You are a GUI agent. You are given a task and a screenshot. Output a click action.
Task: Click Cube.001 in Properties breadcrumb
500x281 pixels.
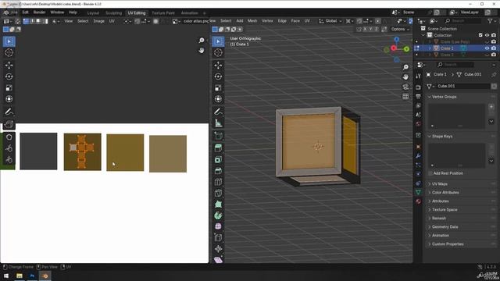tap(473, 75)
